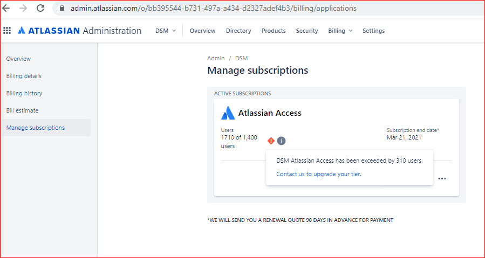Image resolution: width=485 pixels, height=258 pixels.
Task: Click the 'exceeded by 310 users' message
Action: pos(350,161)
